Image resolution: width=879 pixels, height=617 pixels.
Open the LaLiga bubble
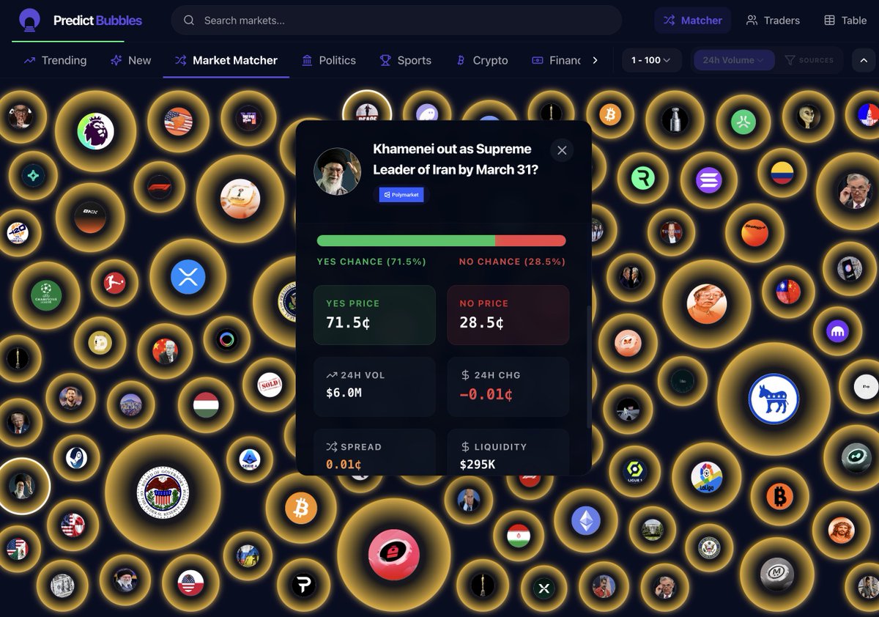706,477
